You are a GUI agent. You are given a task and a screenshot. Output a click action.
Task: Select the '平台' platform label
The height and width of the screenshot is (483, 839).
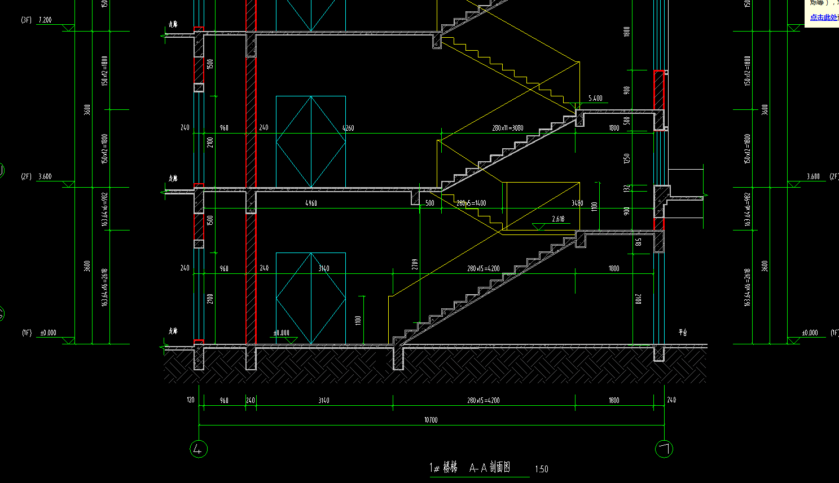683,333
